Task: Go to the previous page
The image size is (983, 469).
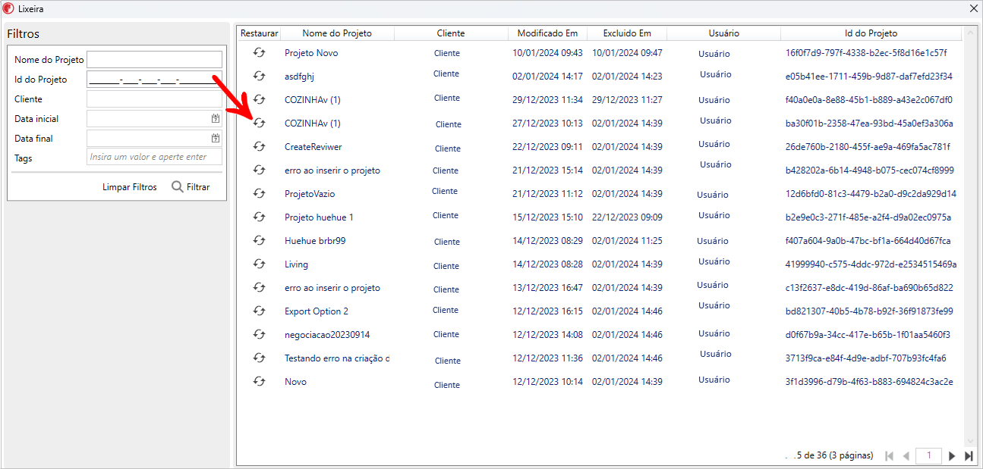Action: 906,455
